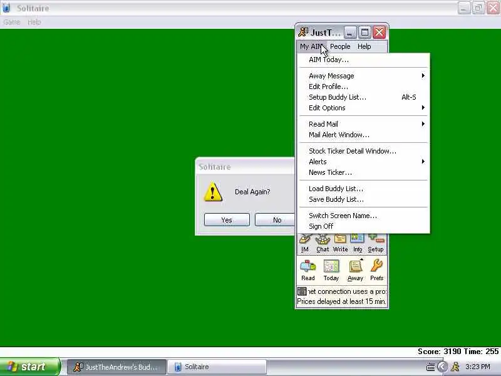Viewport: 501px width, 376px height.
Task: Click the Today icon in AIM
Action: 331,270
